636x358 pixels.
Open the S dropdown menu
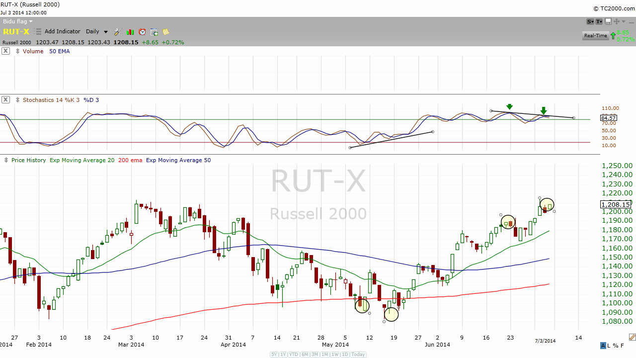point(590,21)
